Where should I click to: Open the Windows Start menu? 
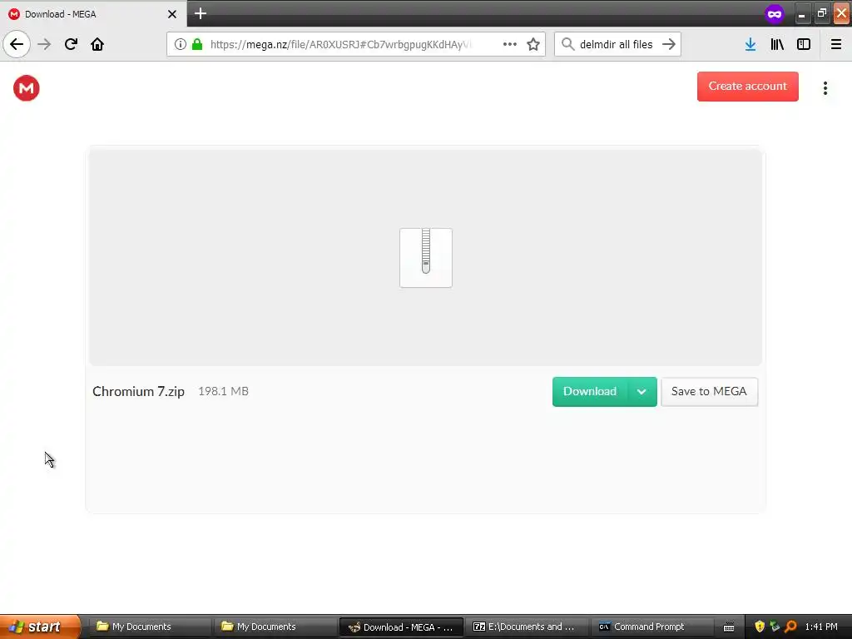click(x=40, y=627)
